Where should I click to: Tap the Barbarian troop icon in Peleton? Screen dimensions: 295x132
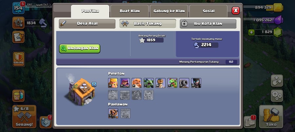coord(113,83)
